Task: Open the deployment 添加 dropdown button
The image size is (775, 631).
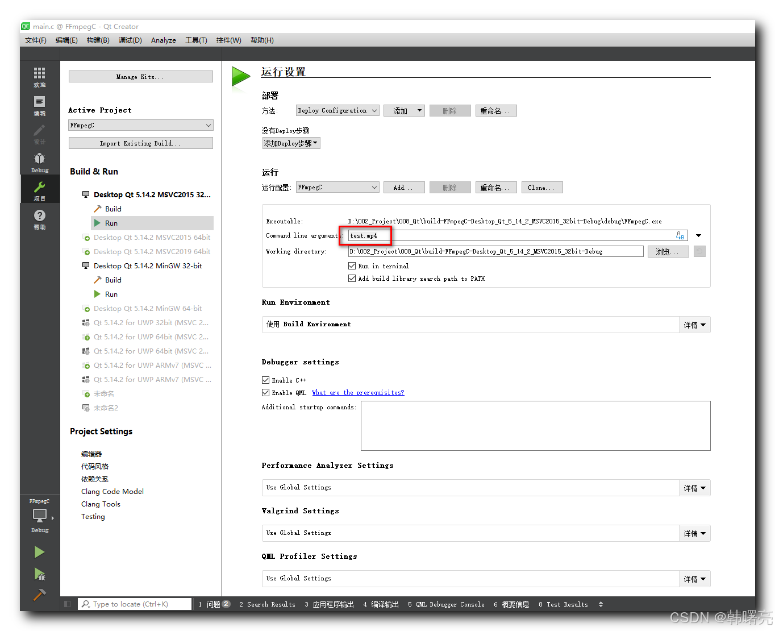Action: point(404,110)
